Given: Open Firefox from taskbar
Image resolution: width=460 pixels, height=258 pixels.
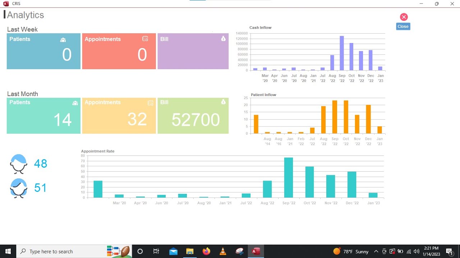Looking at the screenshot, I should pos(206,251).
